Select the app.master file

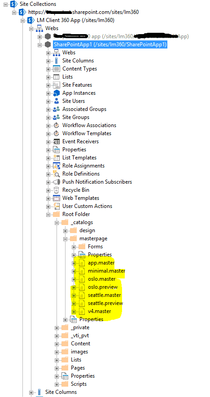click(101, 263)
